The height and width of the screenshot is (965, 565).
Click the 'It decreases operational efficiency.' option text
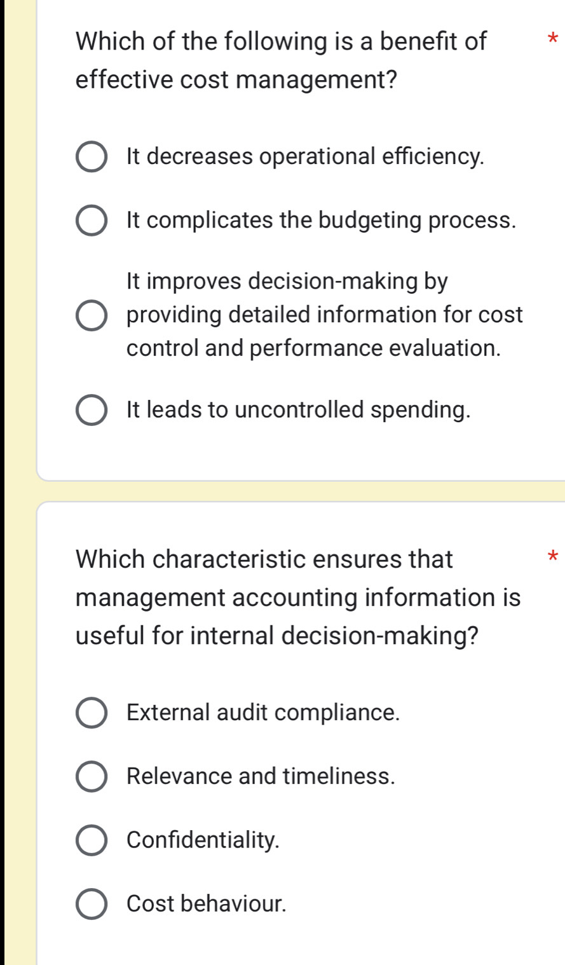(x=305, y=156)
